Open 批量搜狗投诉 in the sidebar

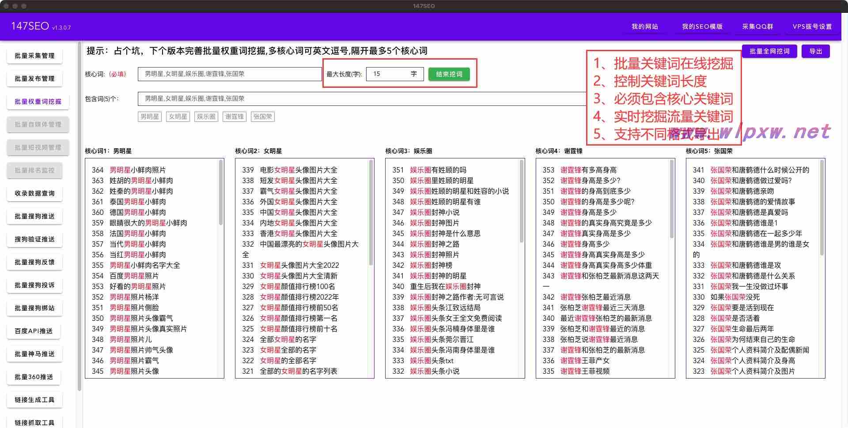coord(34,285)
